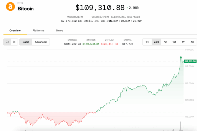Click the 24H Low value $105,418.83

click(109, 44)
